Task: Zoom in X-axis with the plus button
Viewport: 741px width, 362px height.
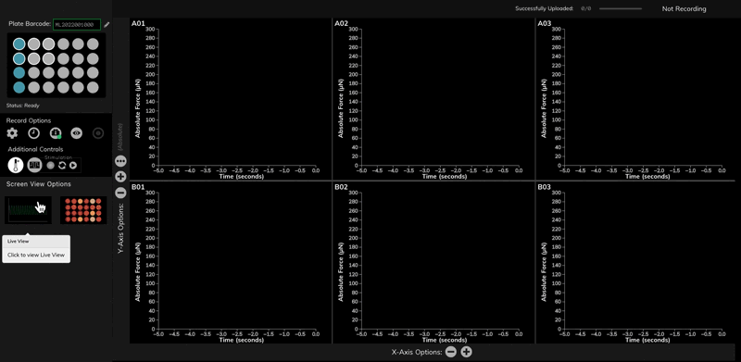Action: click(467, 352)
